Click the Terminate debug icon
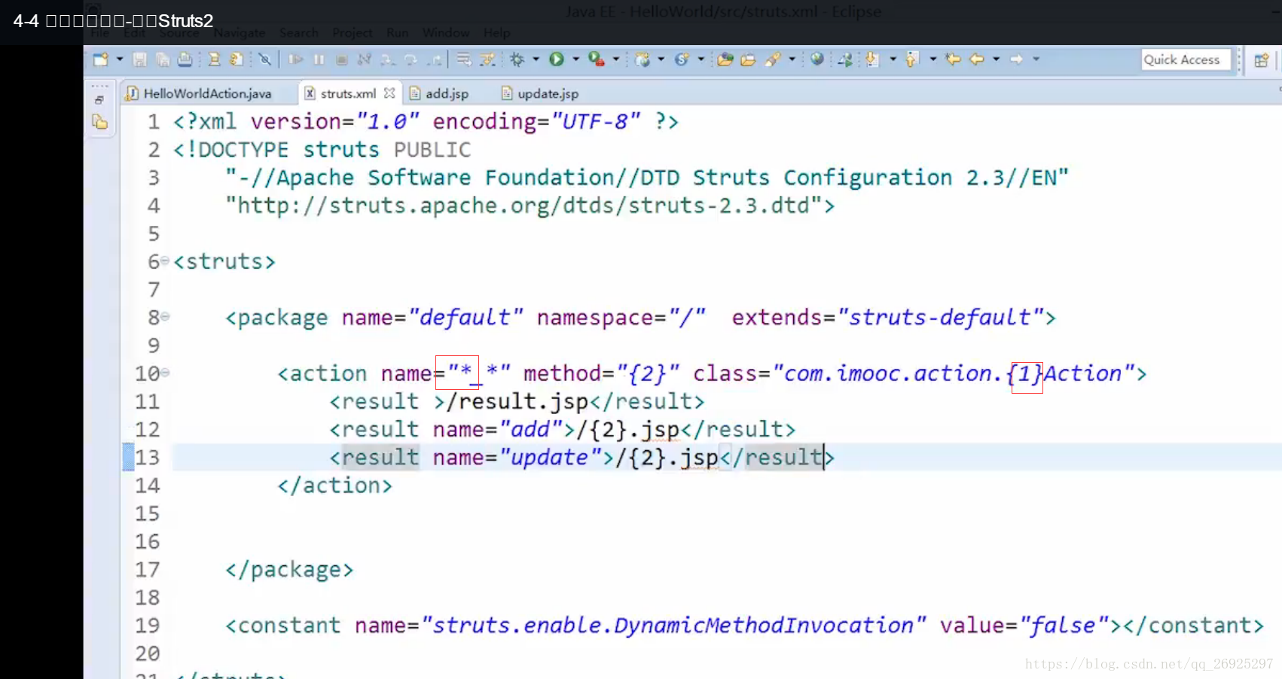This screenshot has height=679, width=1282. pyautogui.click(x=342, y=59)
